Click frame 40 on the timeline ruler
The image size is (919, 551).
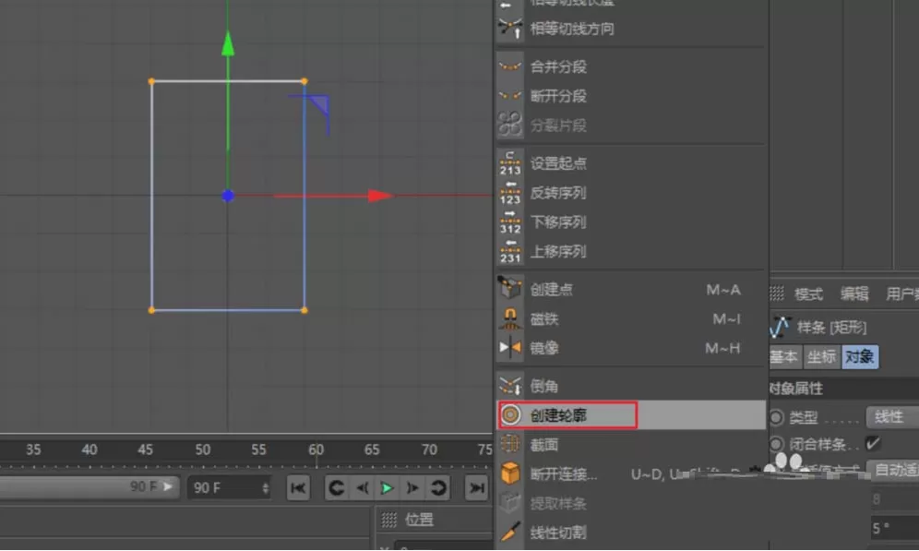(90, 449)
